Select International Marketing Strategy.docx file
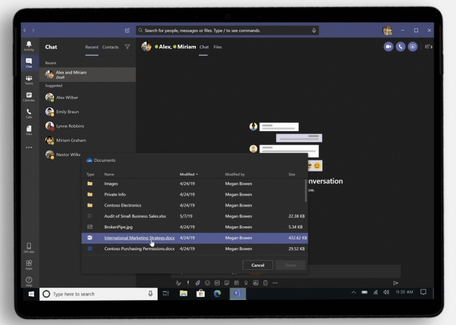Screen dimensions: 456x325 coord(140,238)
